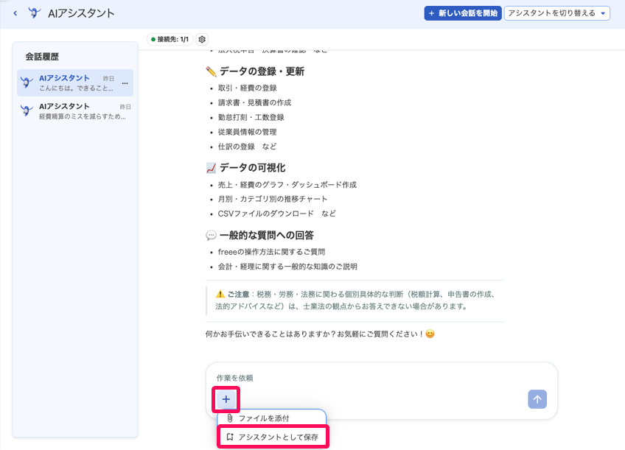Click the bird logo beside the AIアシスタント title
Screen dimensions: 625x450
35,13
